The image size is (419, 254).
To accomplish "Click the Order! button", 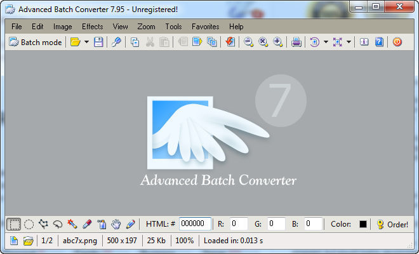I will tap(392, 224).
